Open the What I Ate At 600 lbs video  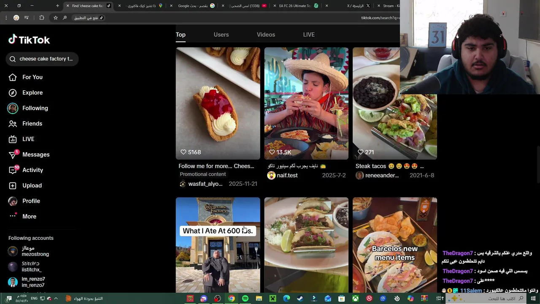tap(218, 245)
